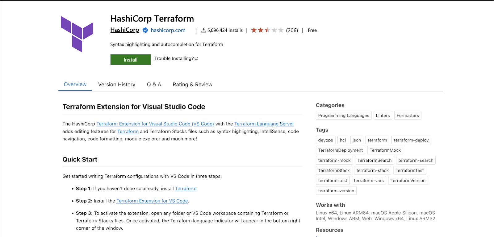Image resolution: width=494 pixels, height=237 pixels.
Task: Click the Free price label
Action: [x=312, y=30]
